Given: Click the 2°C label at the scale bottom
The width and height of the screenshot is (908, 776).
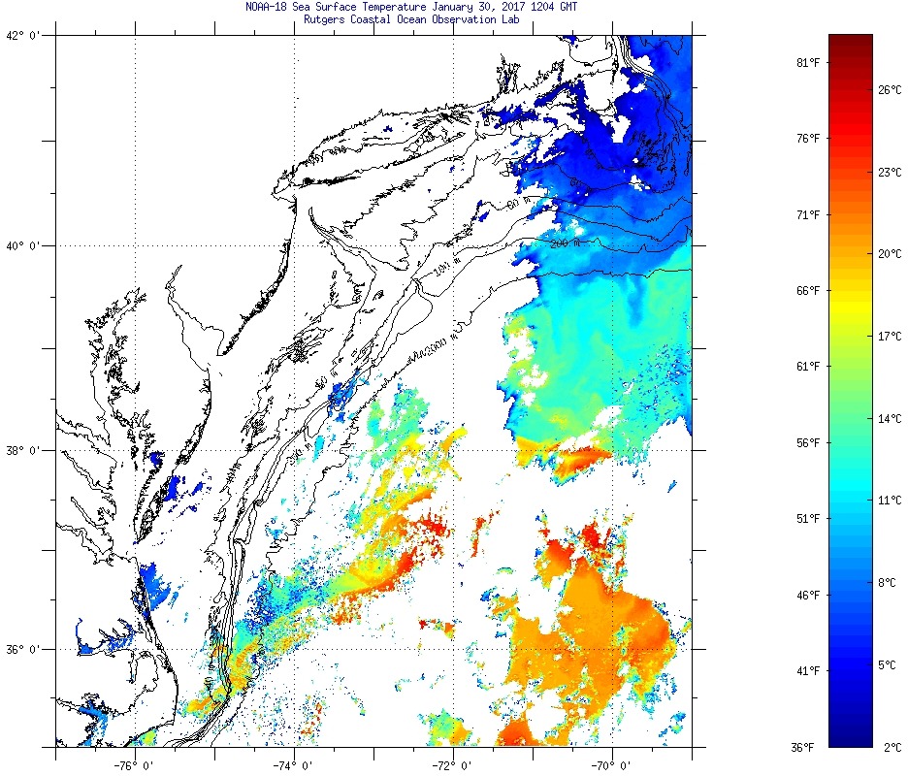Looking at the screenshot, I should [x=892, y=748].
